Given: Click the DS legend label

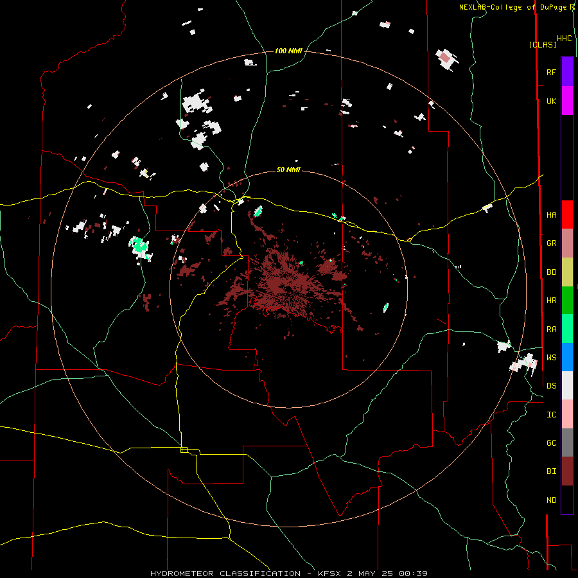Looking at the screenshot, I should [551, 385].
